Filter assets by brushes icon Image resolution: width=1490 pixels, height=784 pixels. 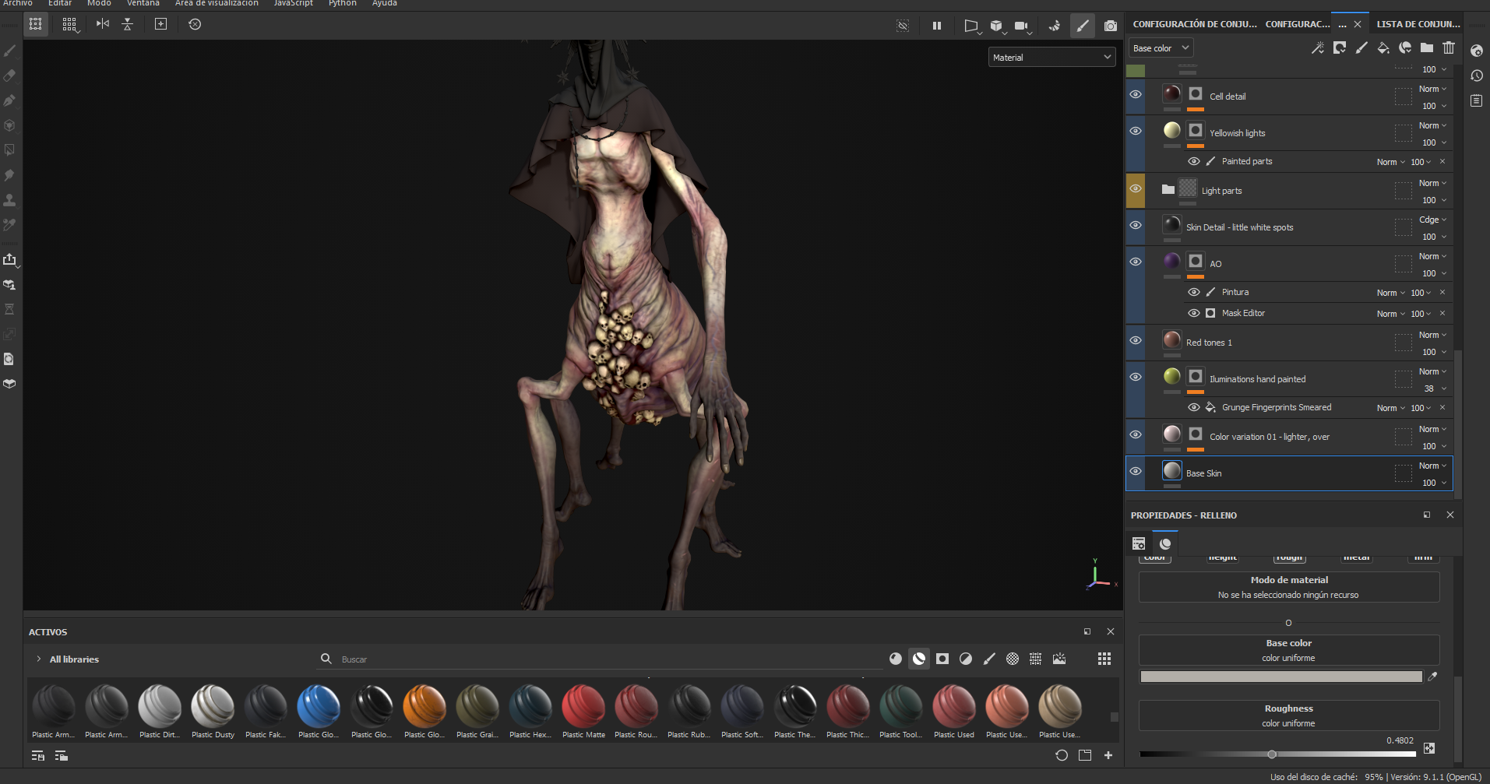988,659
